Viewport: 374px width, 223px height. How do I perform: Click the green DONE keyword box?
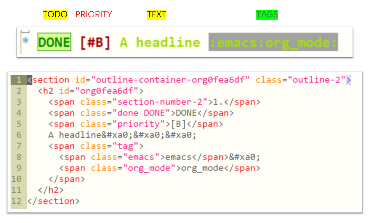(x=54, y=42)
